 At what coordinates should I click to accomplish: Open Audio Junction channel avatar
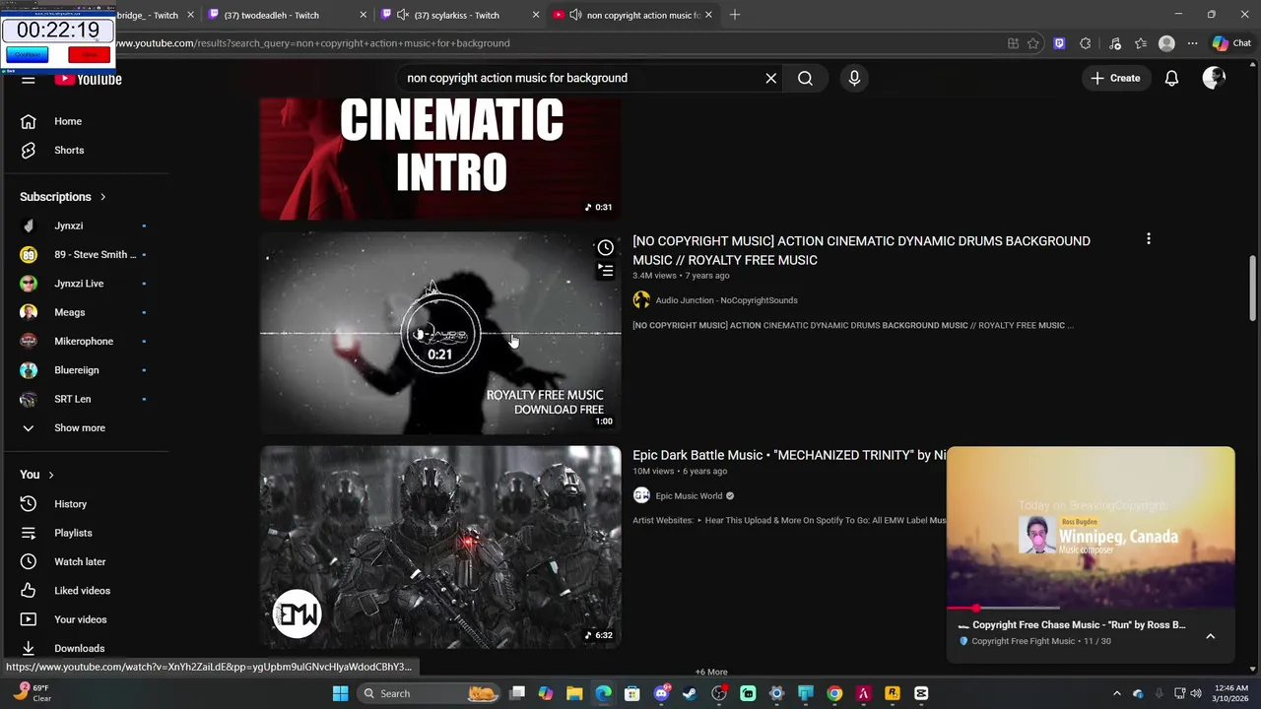641,300
